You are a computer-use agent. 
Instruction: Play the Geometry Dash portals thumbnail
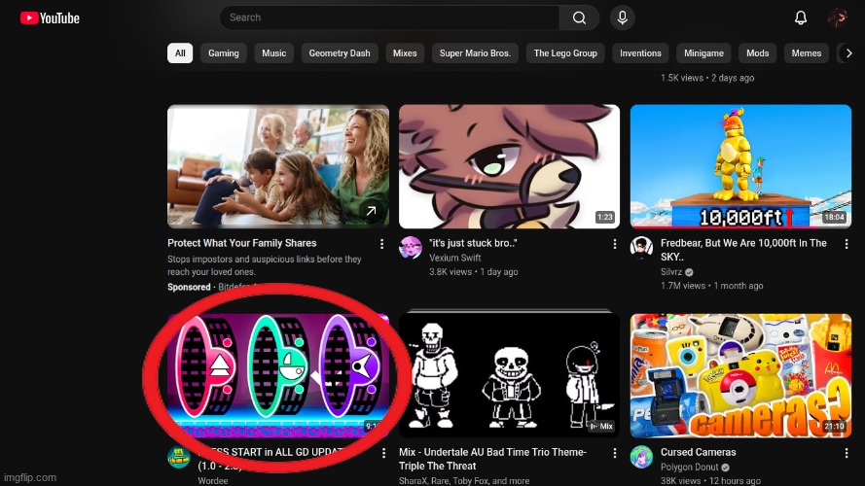click(x=278, y=375)
